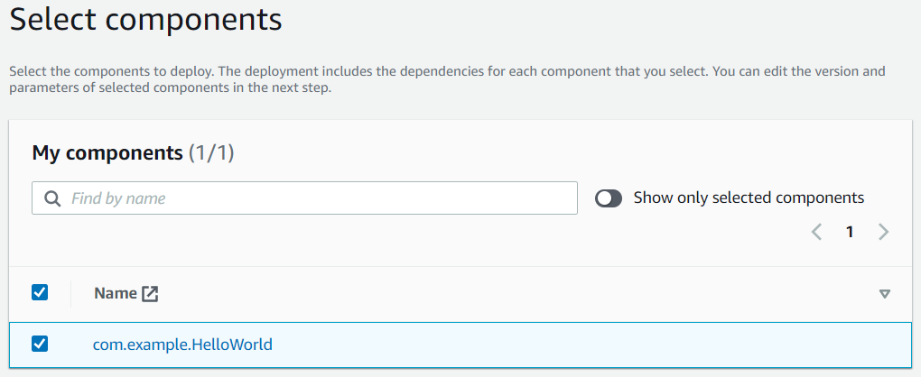Click the sort triangle in table header
The width and height of the screenshot is (921, 377).
pyautogui.click(x=885, y=294)
